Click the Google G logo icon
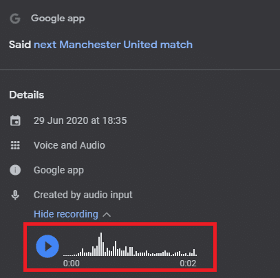This screenshot has height=278, width=280. pos(15,19)
